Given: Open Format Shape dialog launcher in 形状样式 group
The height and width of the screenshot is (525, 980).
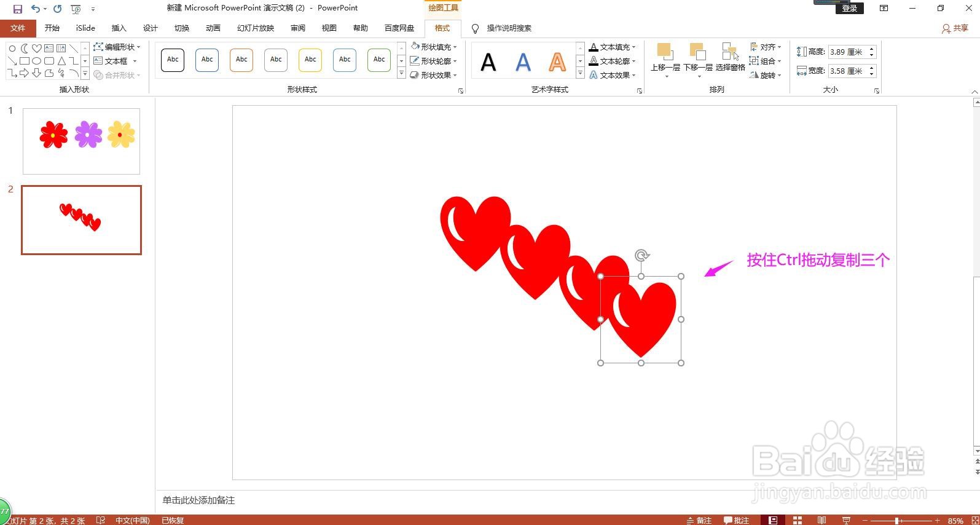Looking at the screenshot, I should click(x=461, y=91).
